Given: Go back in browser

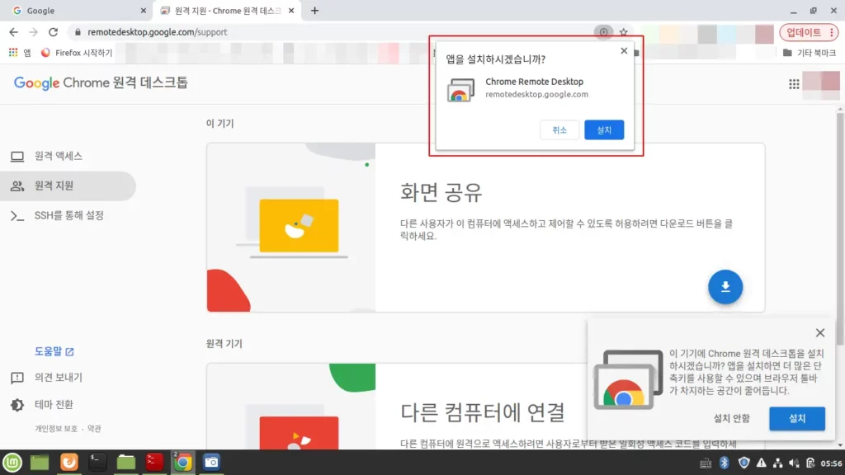Looking at the screenshot, I should point(13,32).
